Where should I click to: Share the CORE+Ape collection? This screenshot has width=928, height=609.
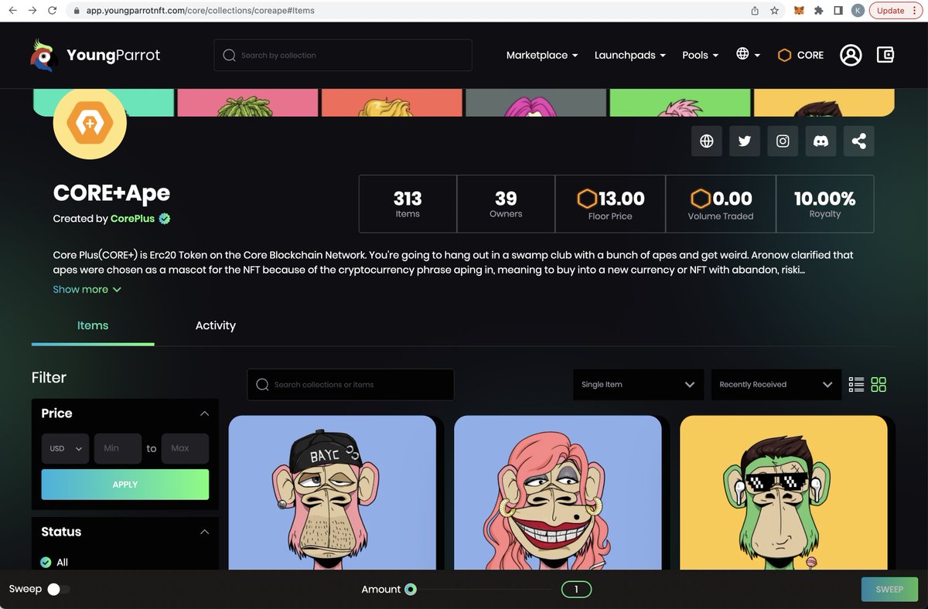(858, 141)
